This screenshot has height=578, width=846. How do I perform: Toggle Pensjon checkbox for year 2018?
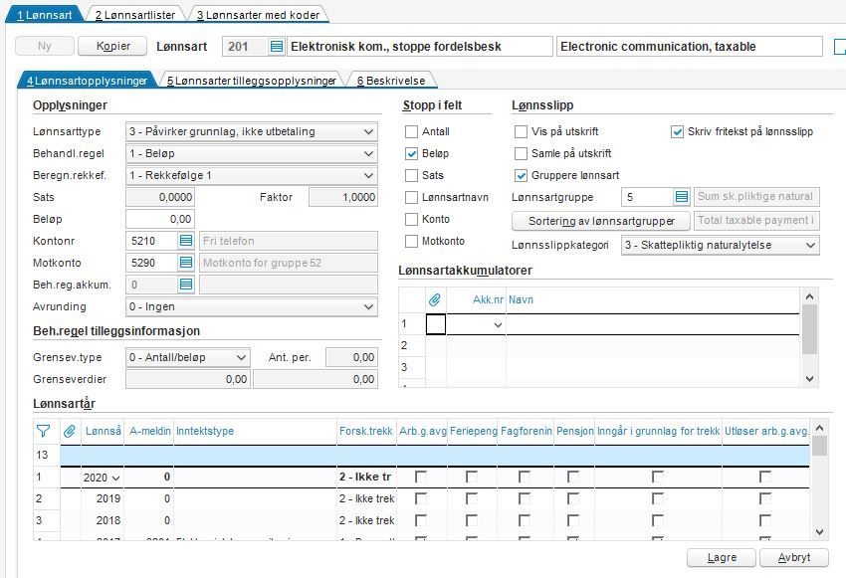[x=573, y=520]
